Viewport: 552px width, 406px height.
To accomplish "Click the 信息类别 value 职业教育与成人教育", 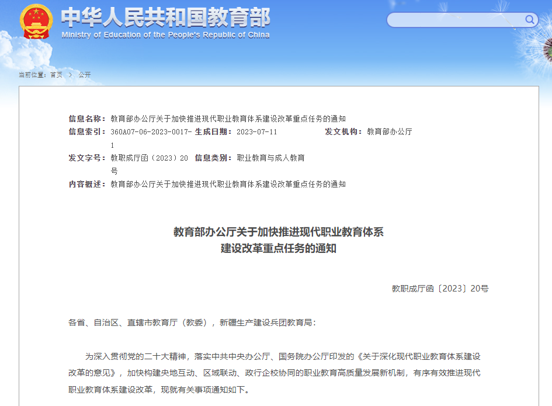I will click(270, 158).
